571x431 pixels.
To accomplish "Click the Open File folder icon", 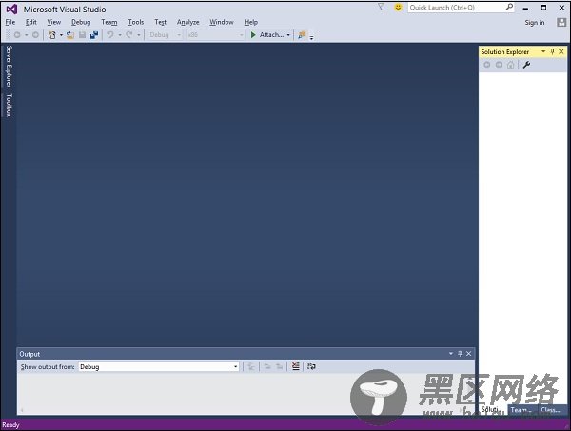I will (x=70, y=35).
